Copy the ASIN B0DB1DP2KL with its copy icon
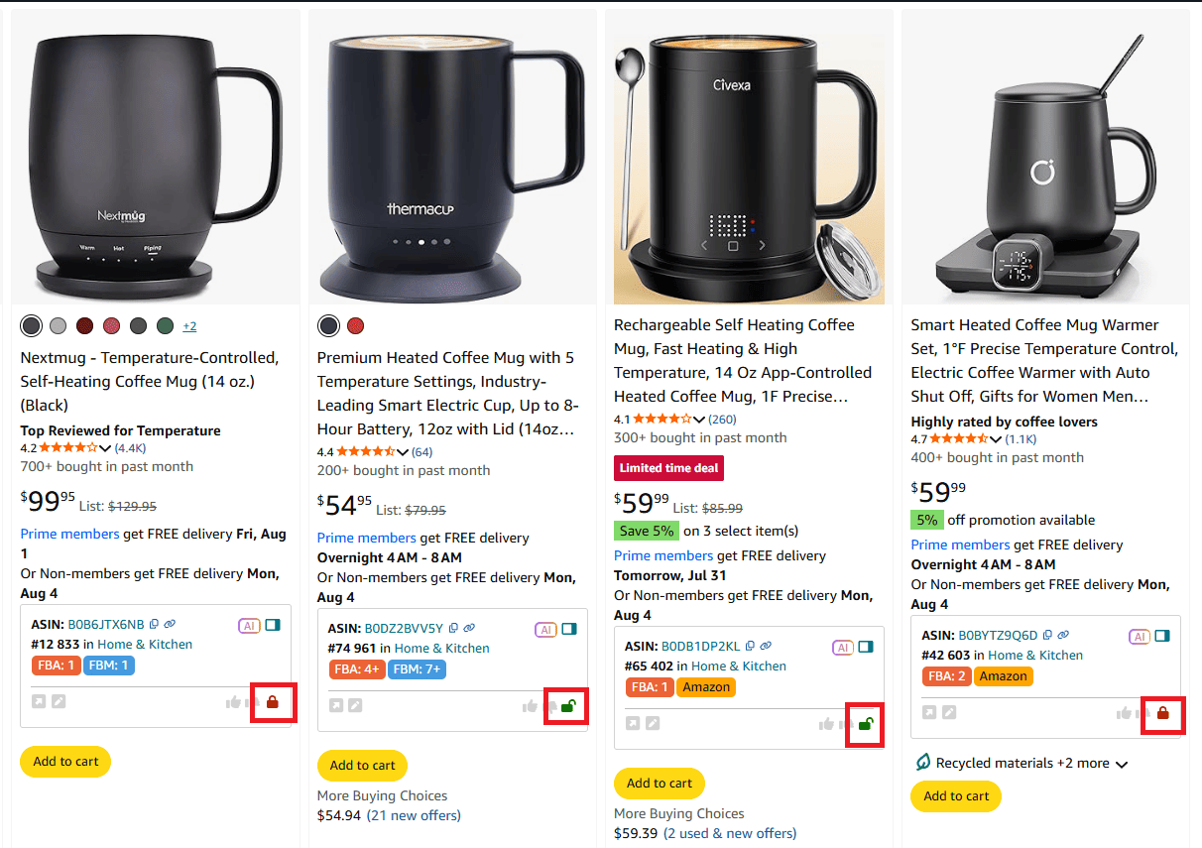 (x=750, y=645)
